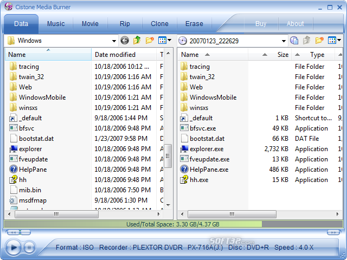Image resolution: width=347 pixels, height=260 pixels.
Task: Switch to the Music tab
Action: (56, 24)
